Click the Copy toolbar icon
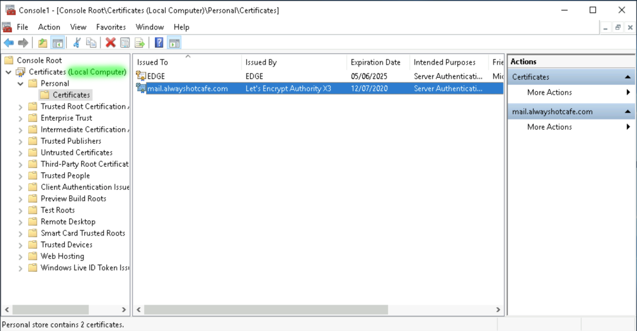The width and height of the screenshot is (637, 331). coord(91,42)
